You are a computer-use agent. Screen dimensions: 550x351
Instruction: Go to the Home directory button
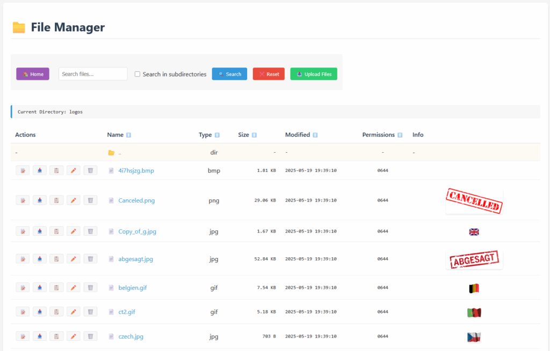[33, 74]
